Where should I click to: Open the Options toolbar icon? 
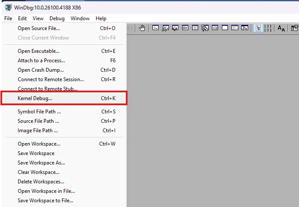(294, 28)
